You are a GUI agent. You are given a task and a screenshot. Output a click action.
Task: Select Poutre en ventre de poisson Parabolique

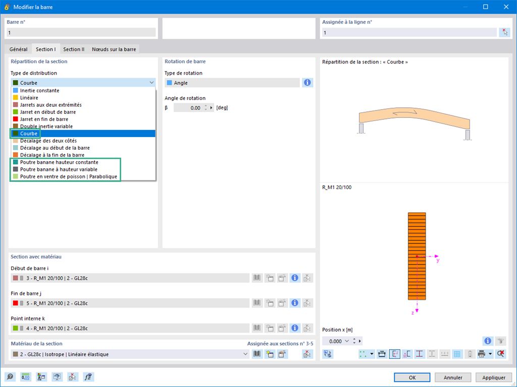tap(83, 176)
